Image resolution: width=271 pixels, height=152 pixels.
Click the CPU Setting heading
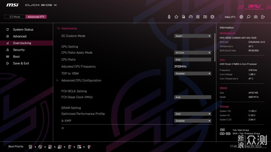point(70,47)
